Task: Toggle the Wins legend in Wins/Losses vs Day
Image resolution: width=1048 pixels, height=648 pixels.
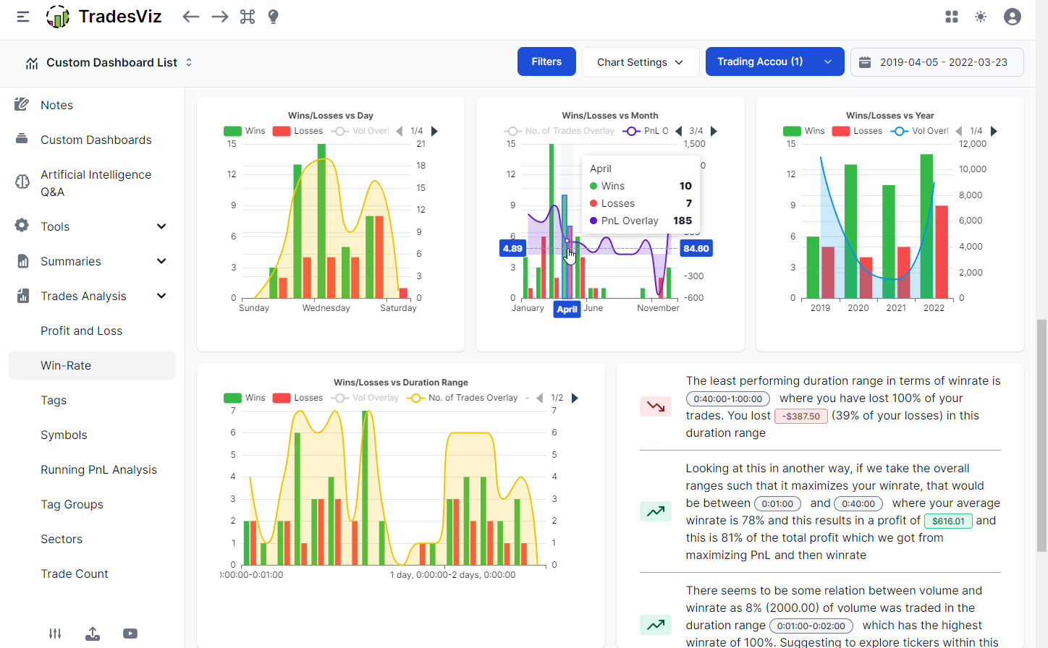Action: point(245,131)
